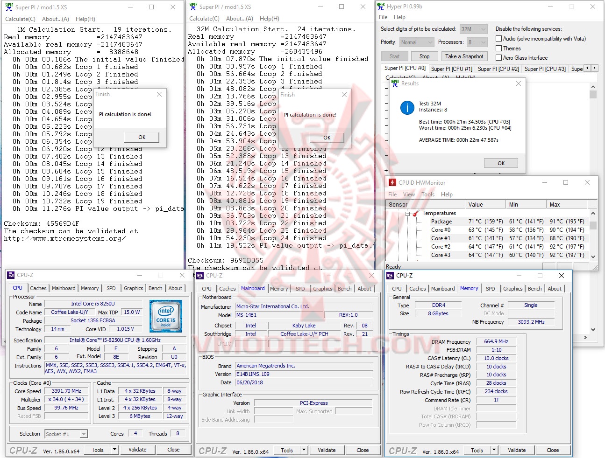The width and height of the screenshot is (605, 458).
Task: Open the View menu in HWMonitor
Action: point(409,194)
